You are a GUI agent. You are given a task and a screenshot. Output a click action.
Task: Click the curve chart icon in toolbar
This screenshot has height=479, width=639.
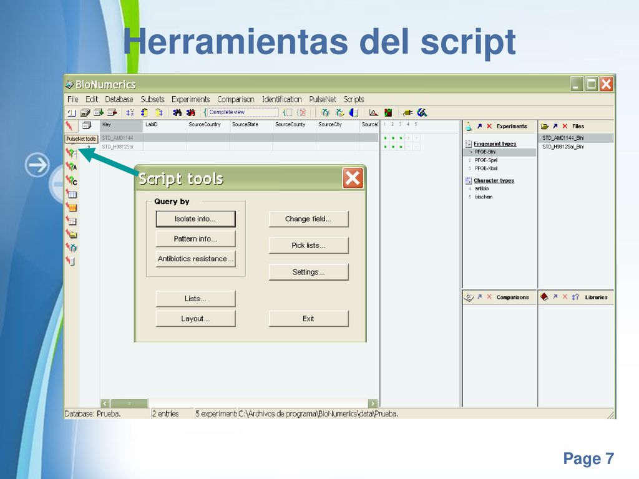[373, 112]
